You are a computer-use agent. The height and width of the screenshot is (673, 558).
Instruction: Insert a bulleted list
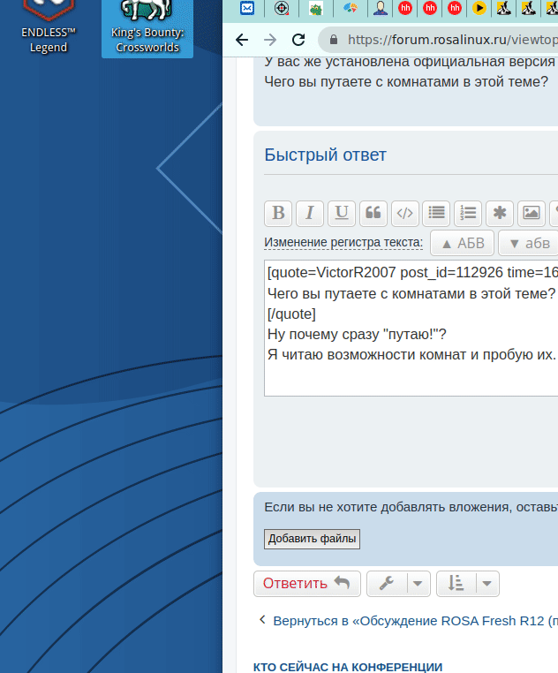tap(436, 213)
